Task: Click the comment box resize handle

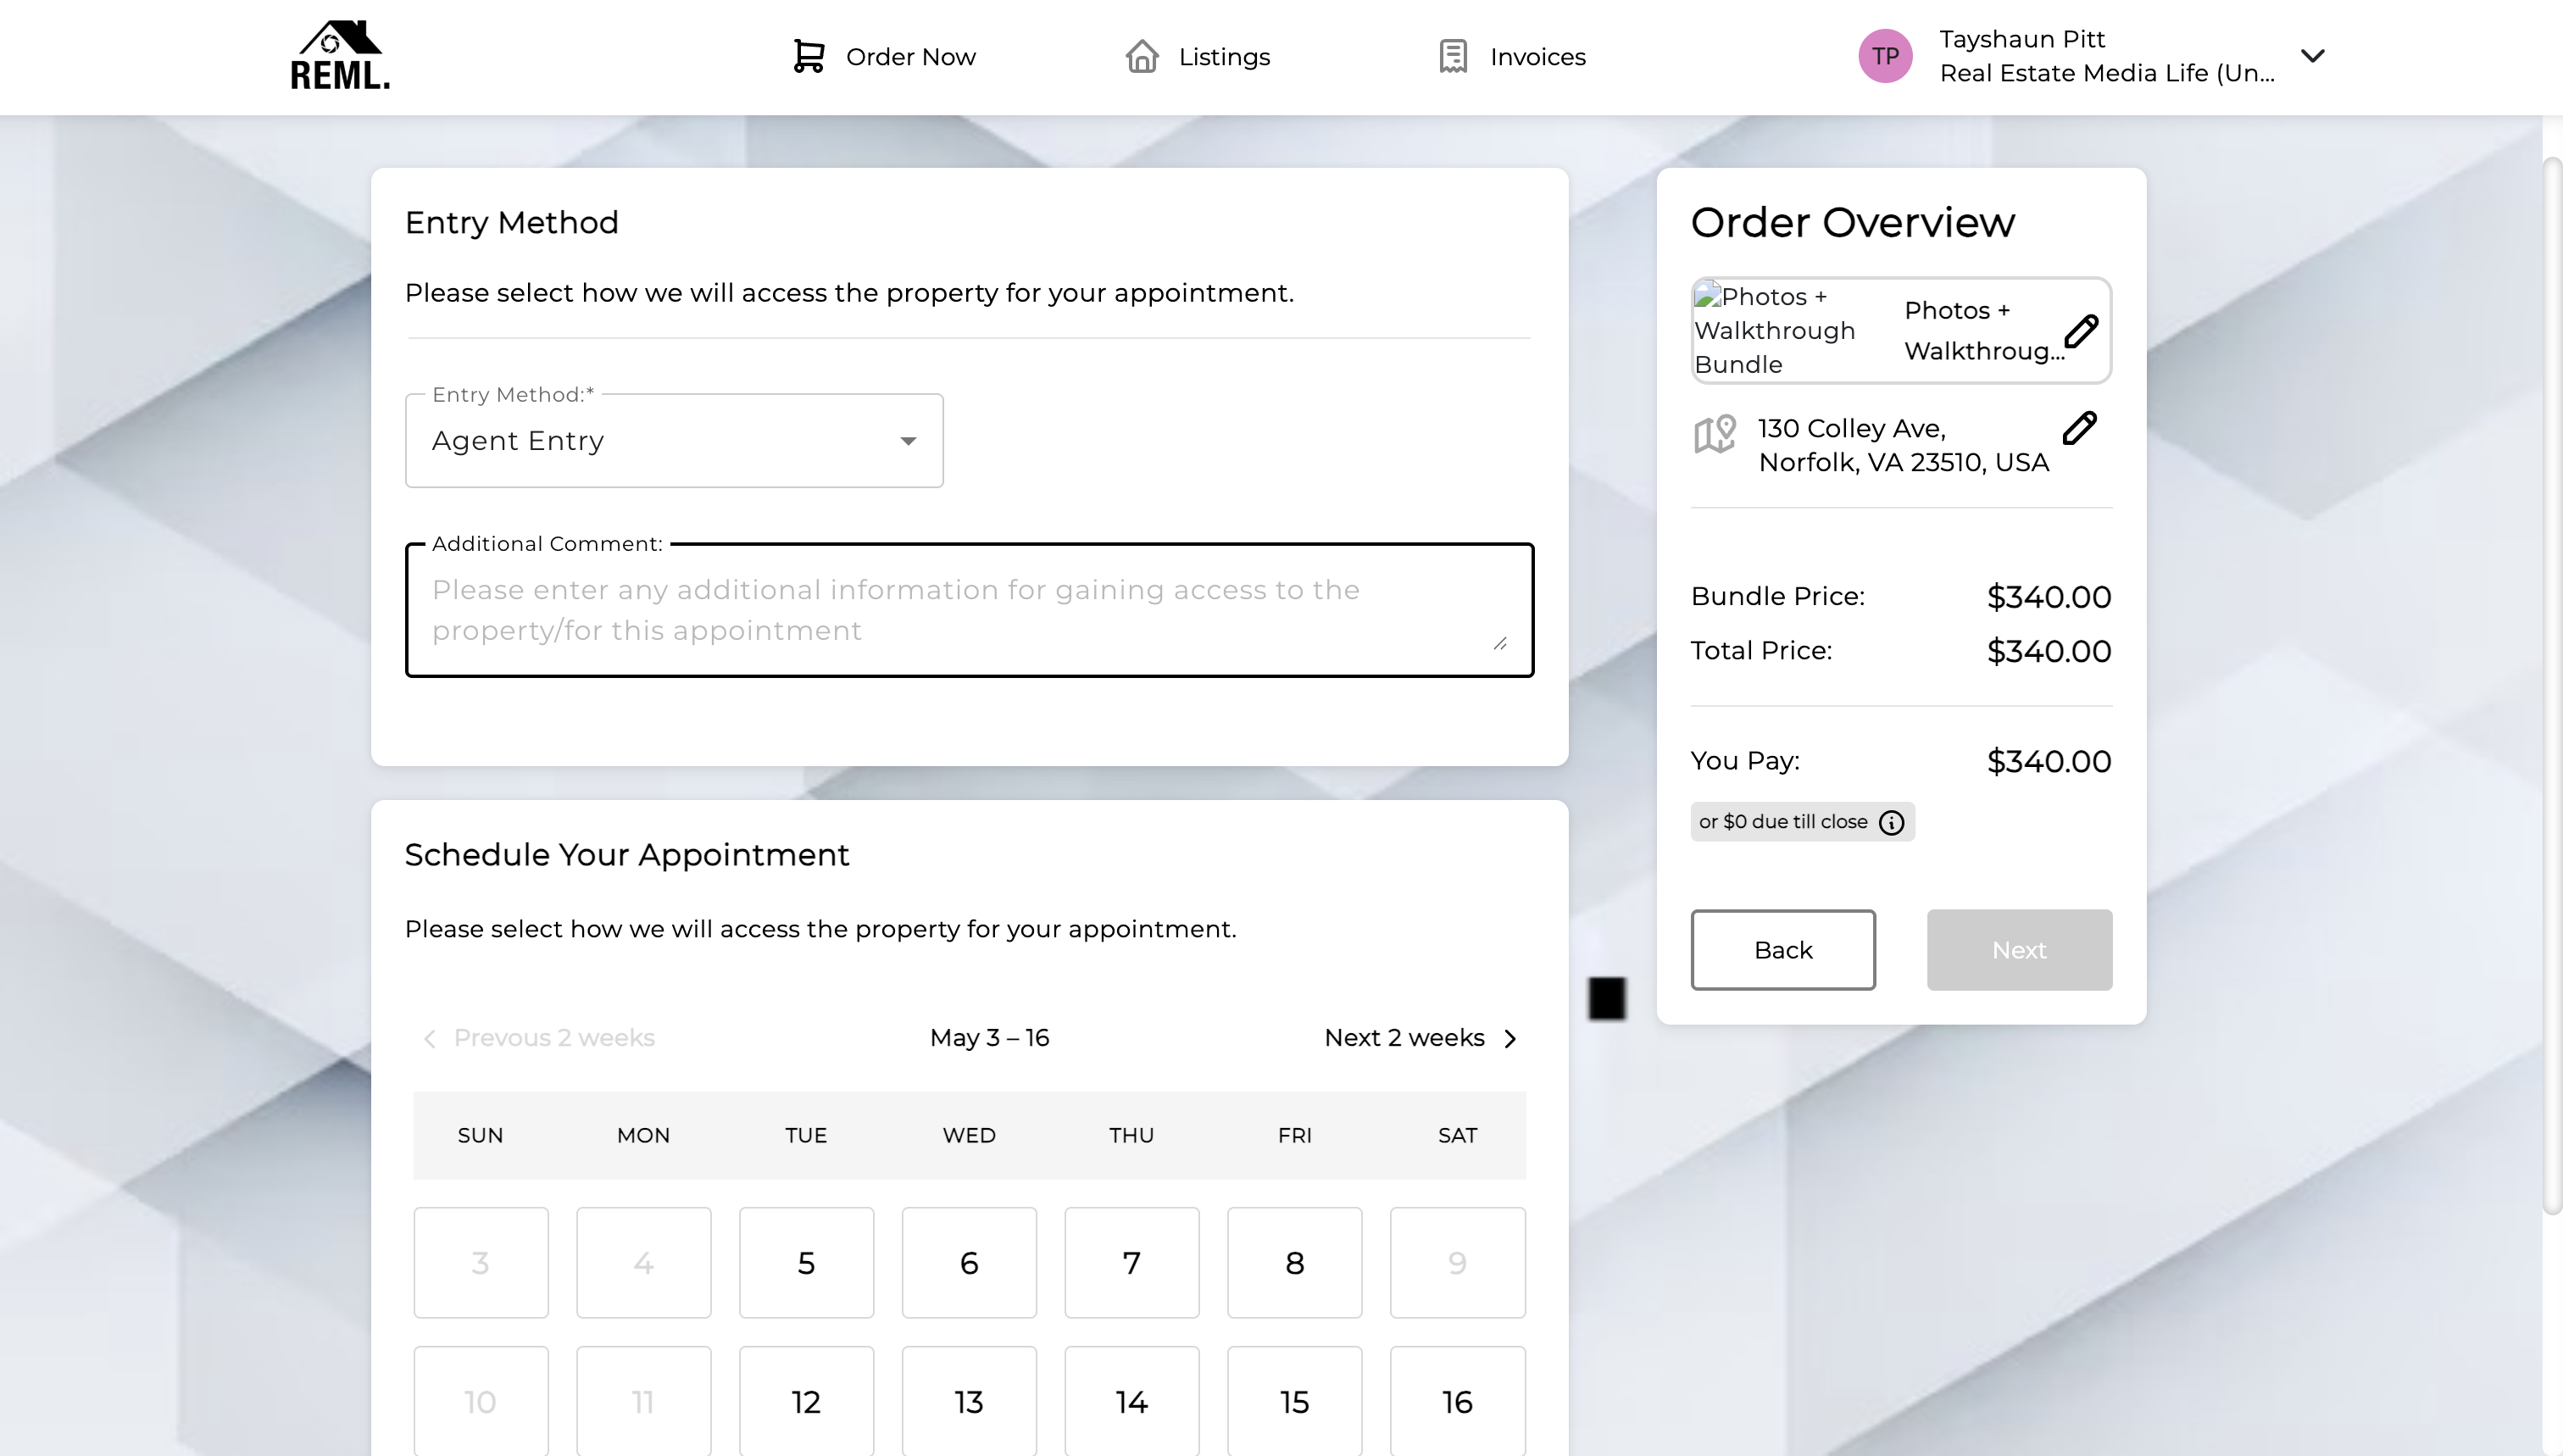Action: [x=1500, y=644]
